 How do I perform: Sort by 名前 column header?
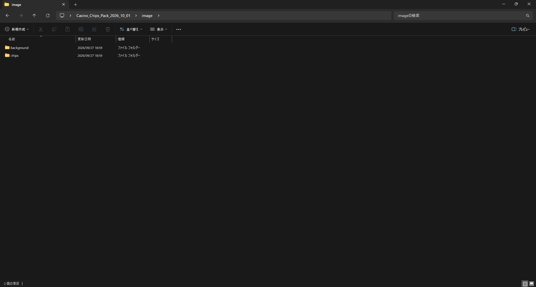click(38, 39)
